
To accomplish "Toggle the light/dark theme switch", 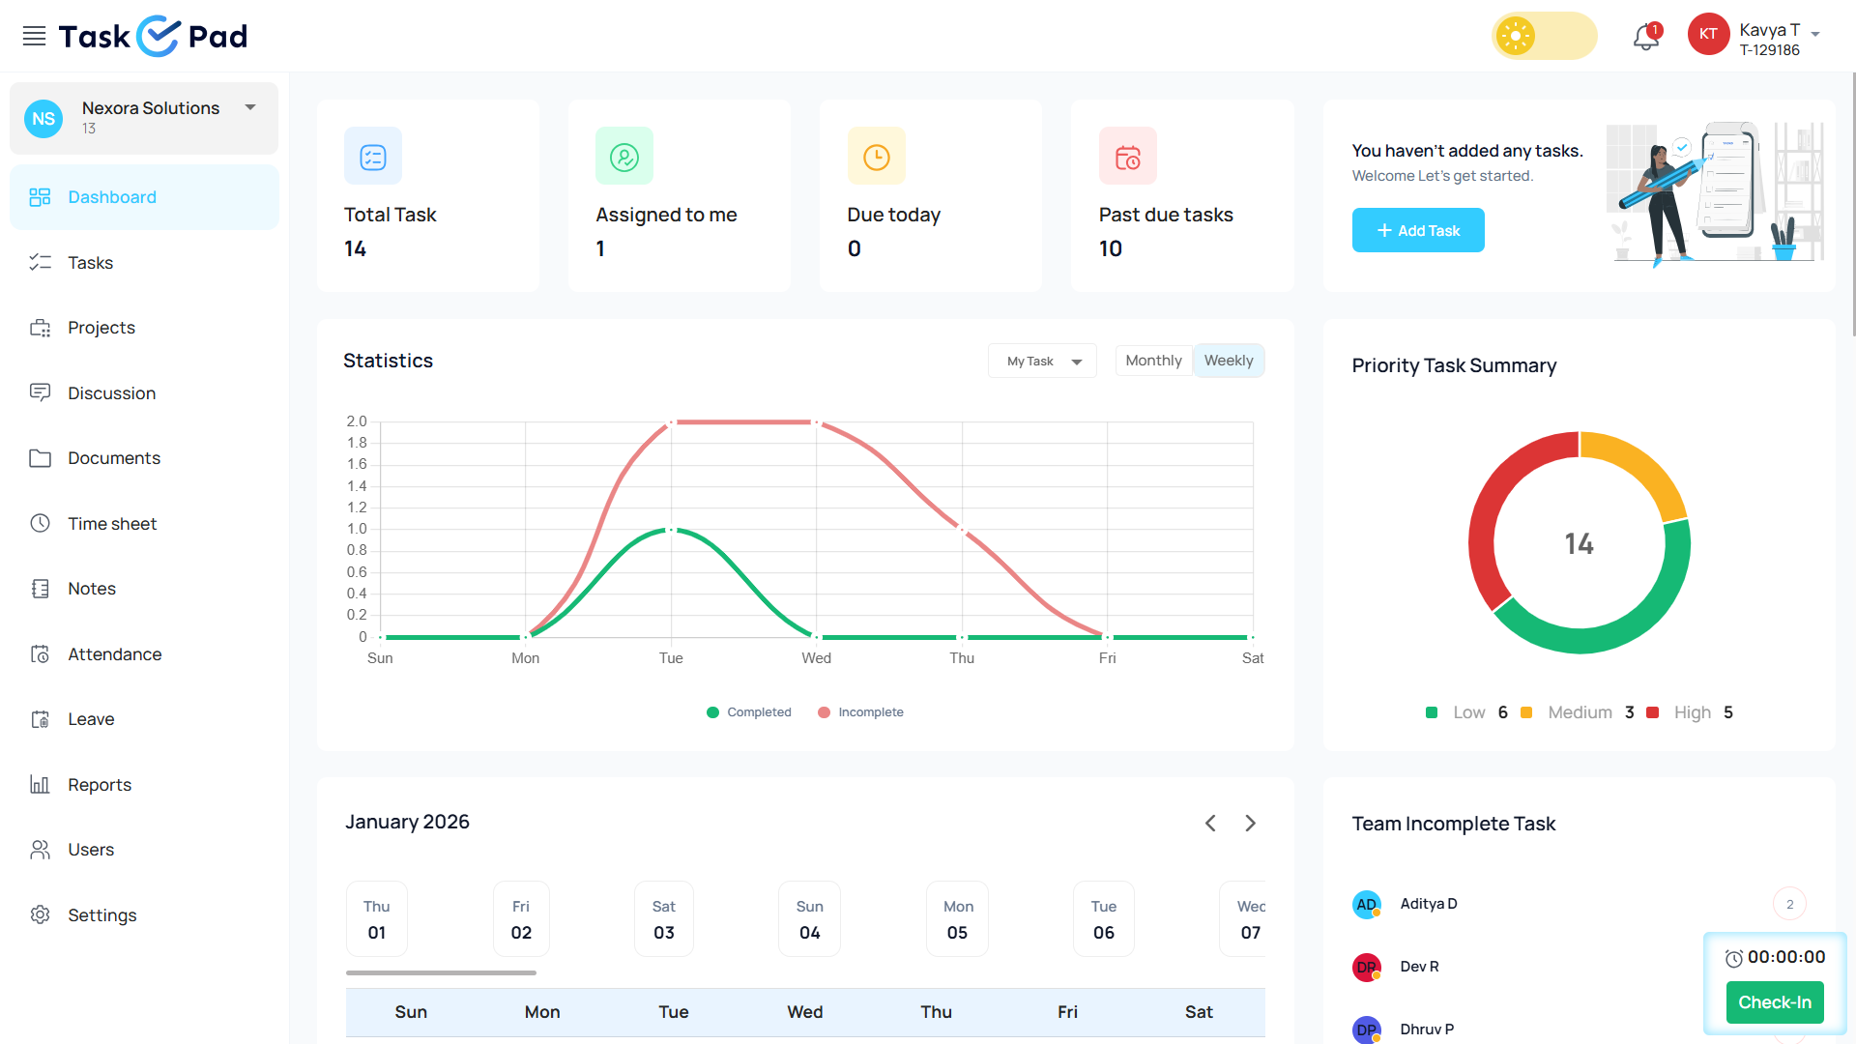I will tap(1544, 37).
